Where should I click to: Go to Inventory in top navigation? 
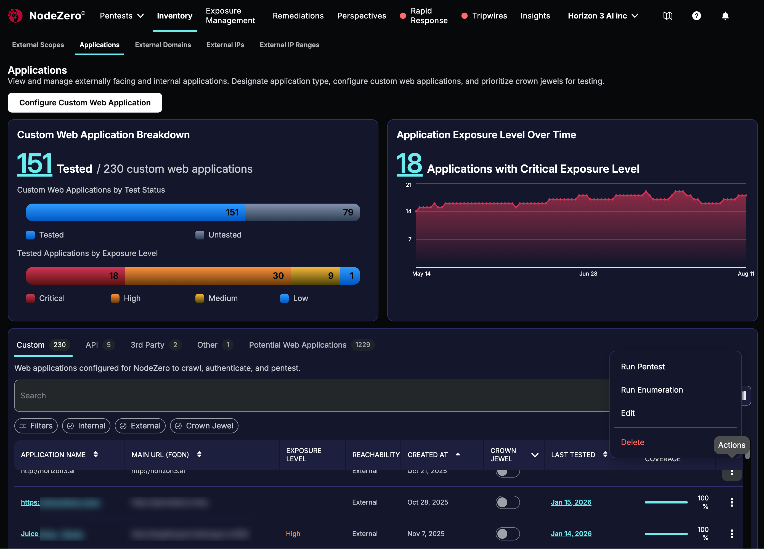click(x=174, y=16)
